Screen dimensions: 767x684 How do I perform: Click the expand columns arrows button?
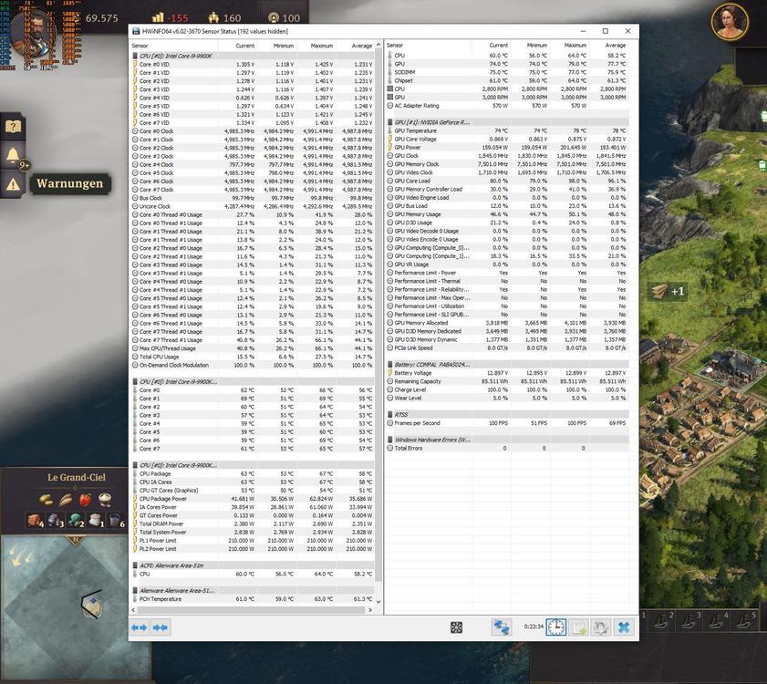139,627
